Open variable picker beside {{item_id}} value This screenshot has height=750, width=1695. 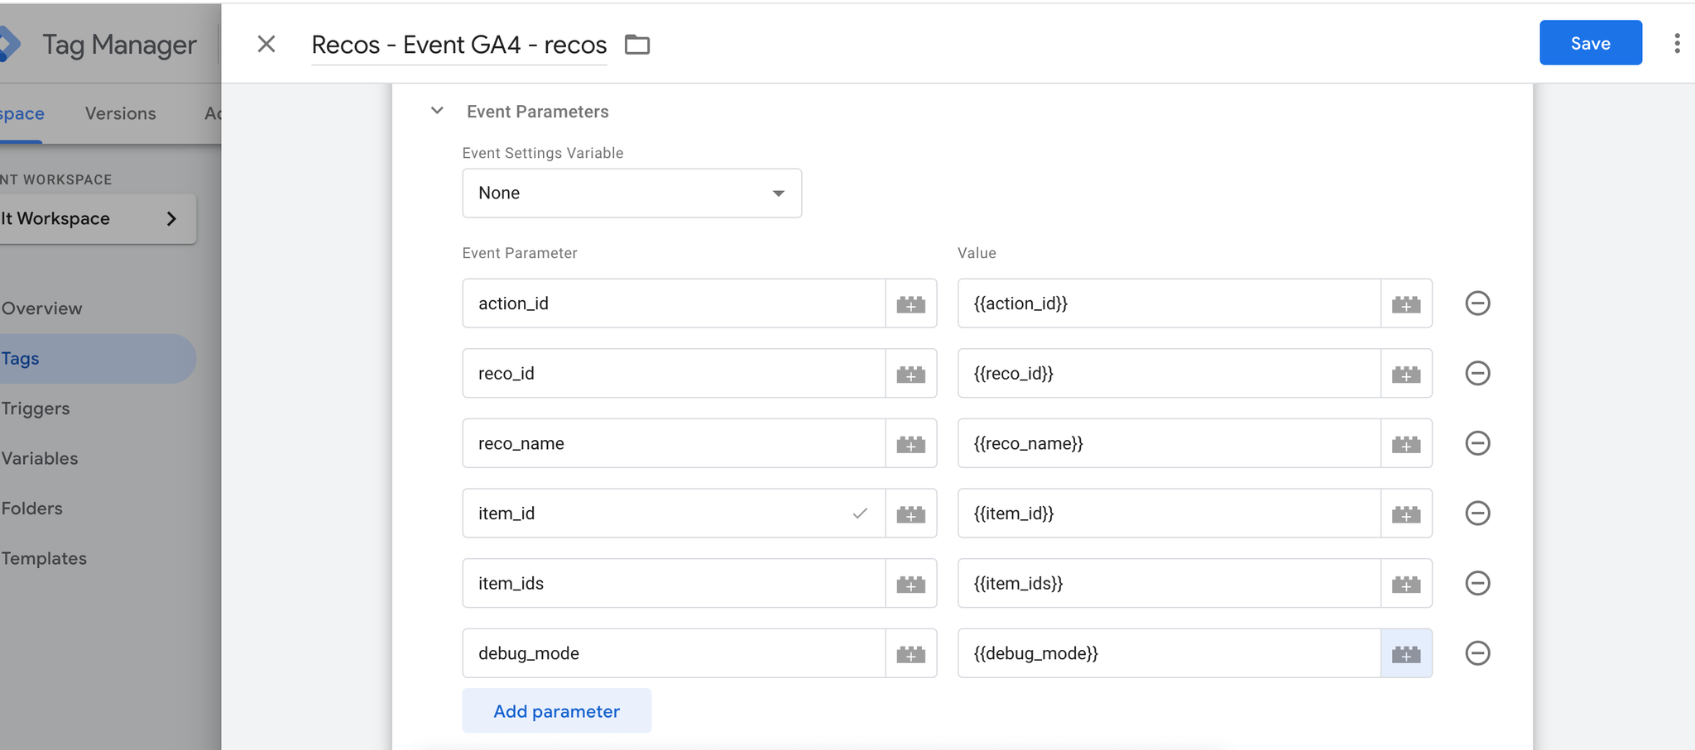(1406, 514)
